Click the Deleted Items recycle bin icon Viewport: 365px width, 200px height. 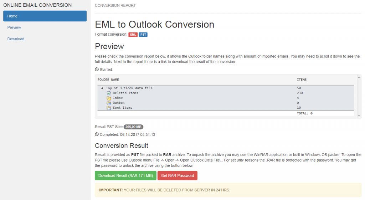pyautogui.click(x=109, y=93)
